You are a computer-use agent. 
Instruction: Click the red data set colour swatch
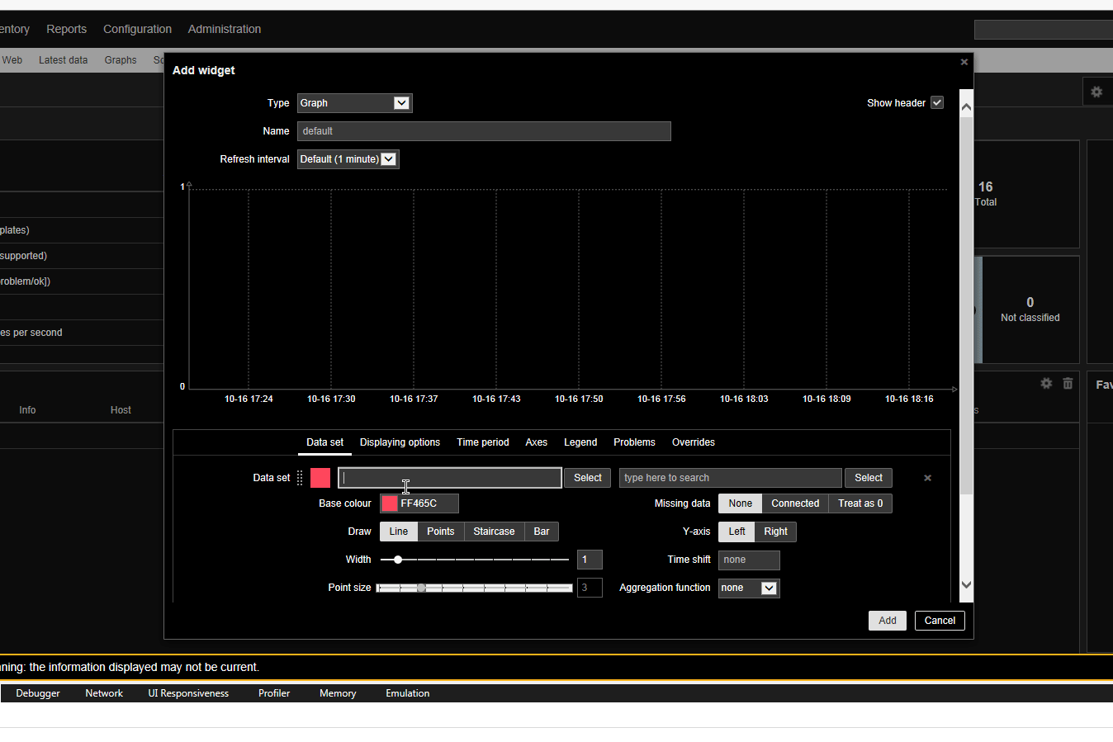click(320, 478)
